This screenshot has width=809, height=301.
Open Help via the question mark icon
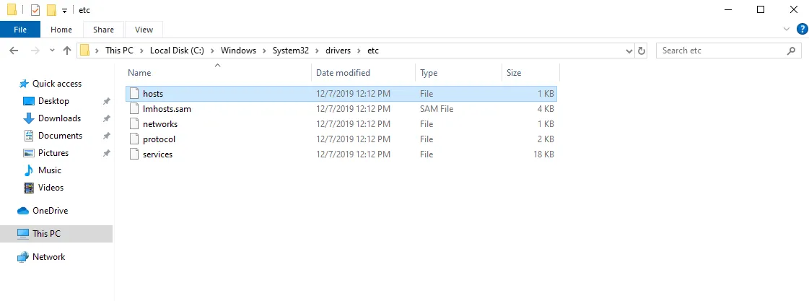pos(802,30)
